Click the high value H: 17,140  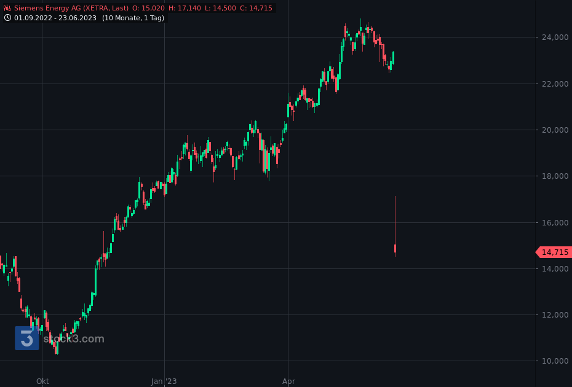[x=185, y=8]
